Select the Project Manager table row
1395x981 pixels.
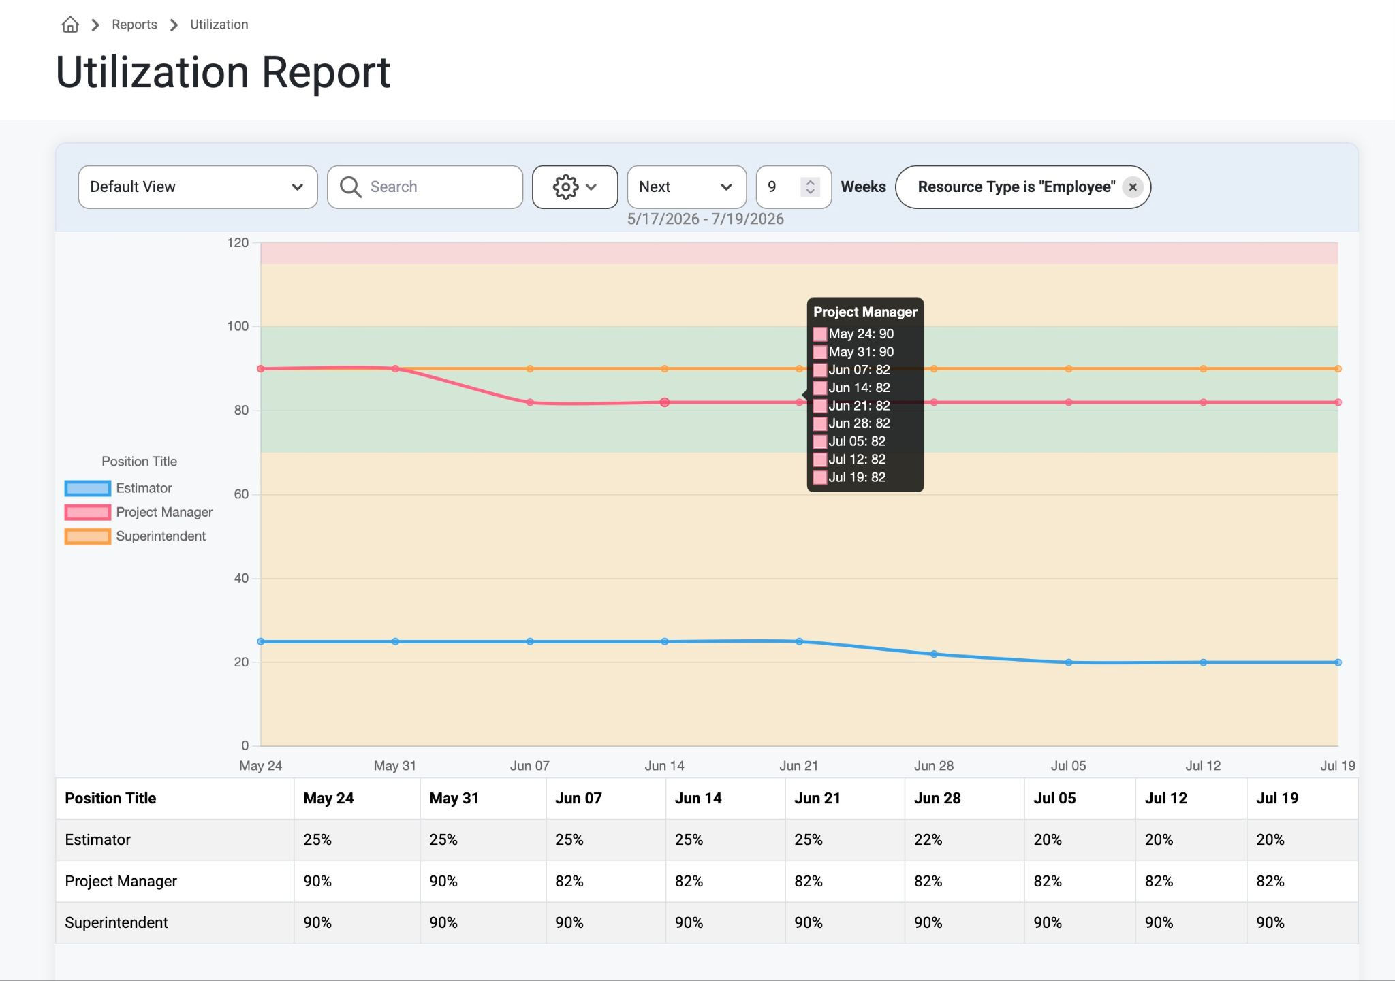pos(706,881)
